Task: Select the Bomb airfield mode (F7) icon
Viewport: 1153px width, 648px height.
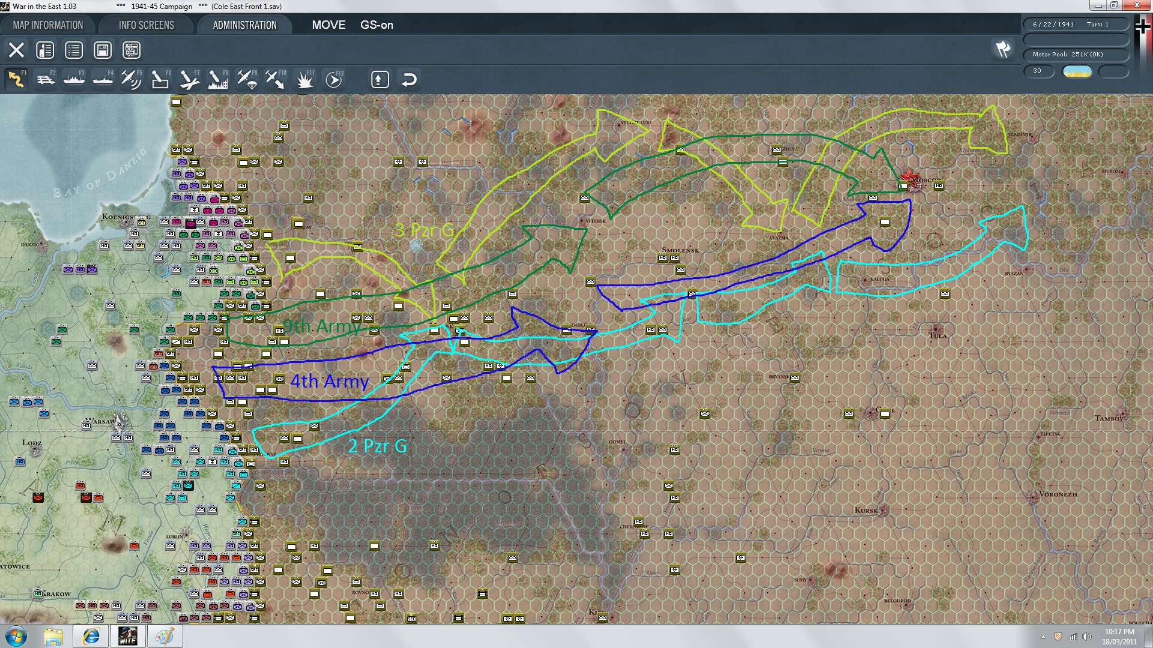Action: coord(189,79)
